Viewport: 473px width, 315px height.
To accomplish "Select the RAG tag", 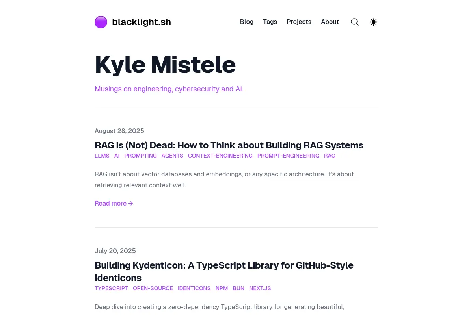I will 330,156.
